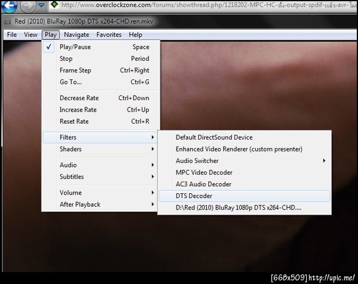Select Frame Step in the Play menu
The height and width of the screenshot is (284, 358).
coord(100,70)
